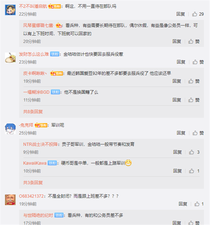Reply to 不2不叫潘启航's comment

pyautogui.click(x=180, y=14)
